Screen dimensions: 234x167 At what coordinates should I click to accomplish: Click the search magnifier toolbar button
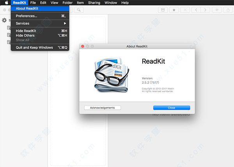click(x=79, y=10)
